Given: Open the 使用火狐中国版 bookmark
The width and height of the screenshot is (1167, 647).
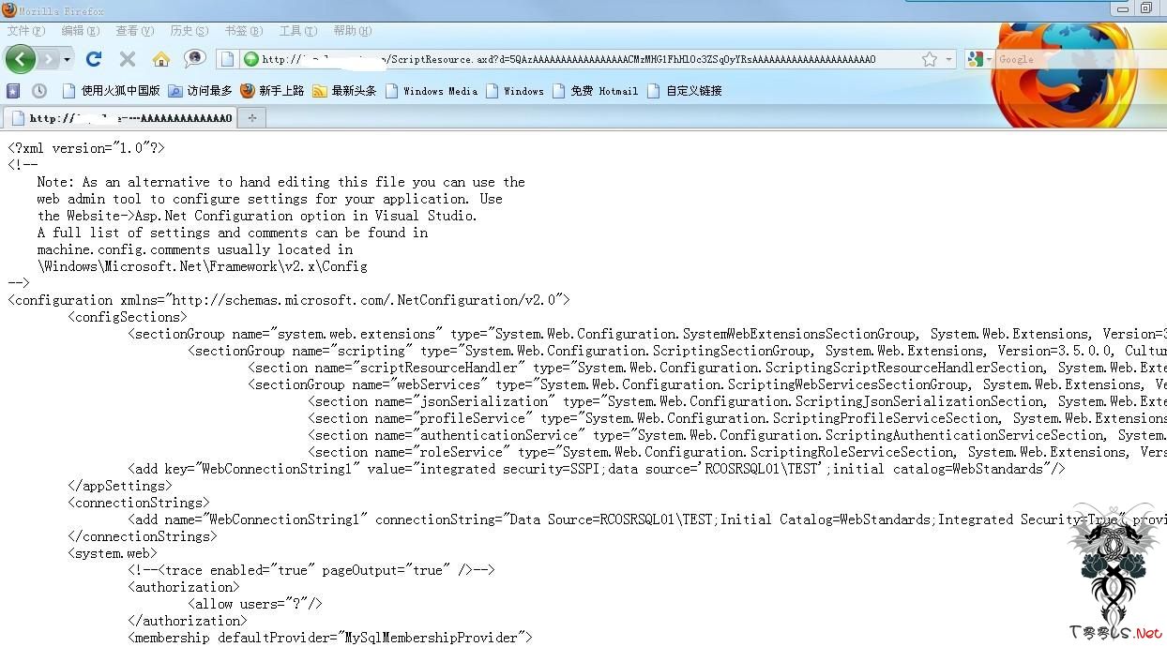Looking at the screenshot, I should (111, 91).
